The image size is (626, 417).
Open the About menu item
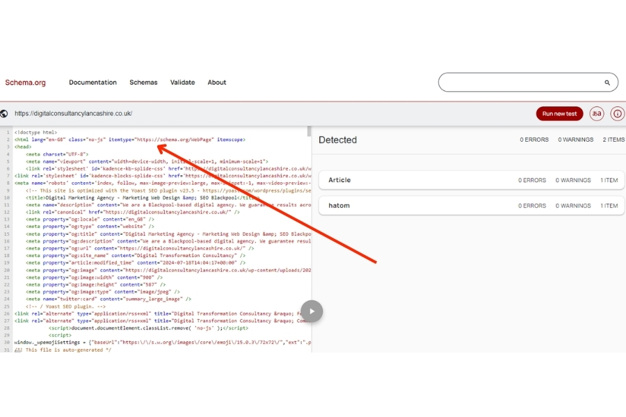click(x=217, y=82)
